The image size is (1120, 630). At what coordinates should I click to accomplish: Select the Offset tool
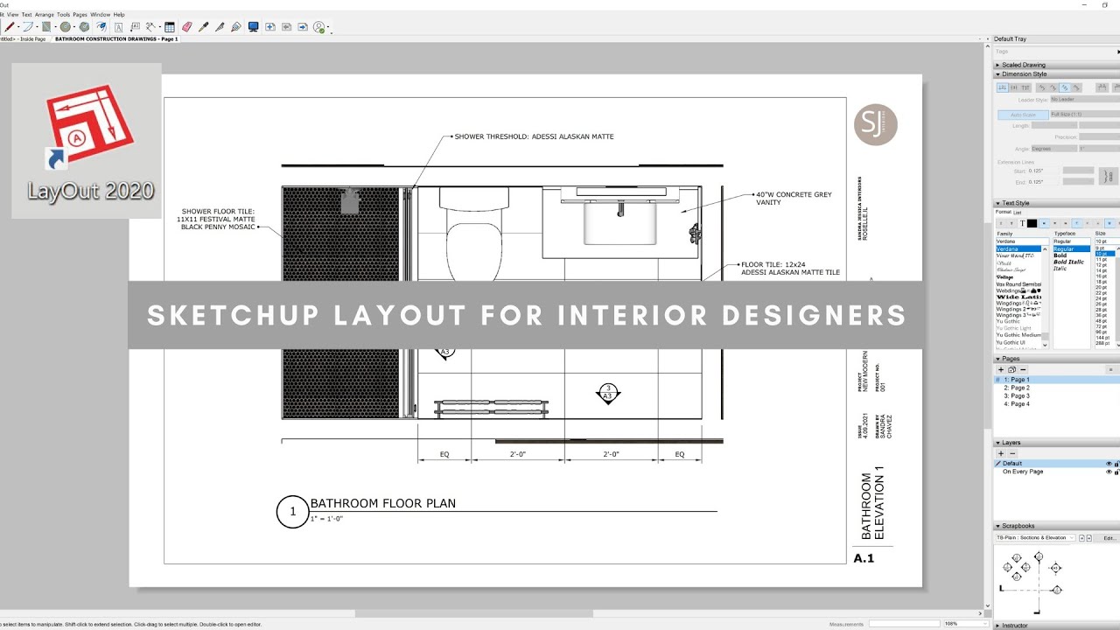pyautogui.click(x=101, y=27)
